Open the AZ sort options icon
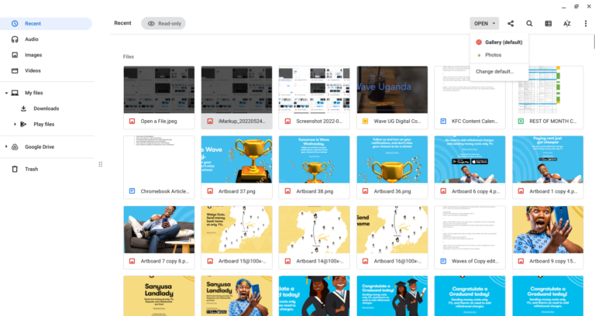 click(x=567, y=23)
